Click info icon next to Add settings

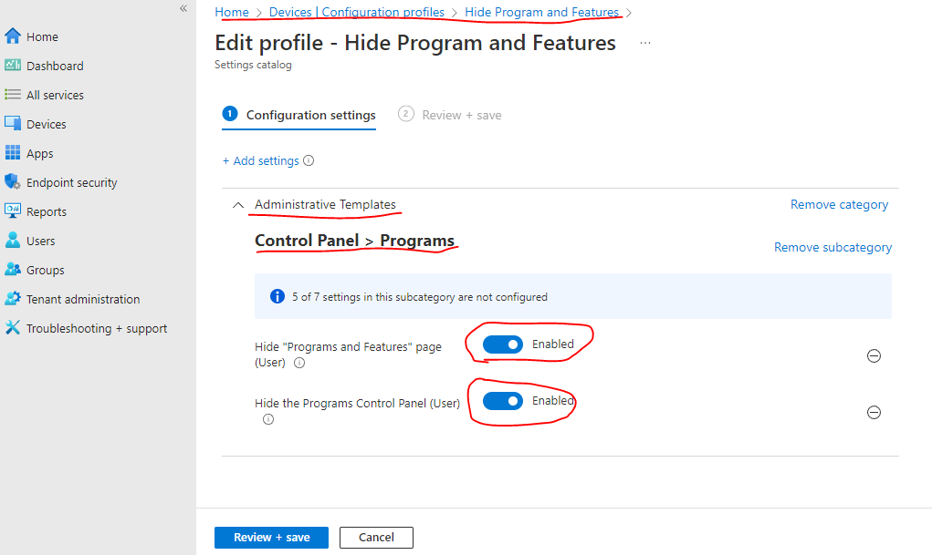pos(309,160)
